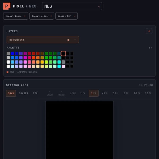Toggle Background layer visibility dot
The height and width of the screenshot is (159, 159).
coord(68,40)
